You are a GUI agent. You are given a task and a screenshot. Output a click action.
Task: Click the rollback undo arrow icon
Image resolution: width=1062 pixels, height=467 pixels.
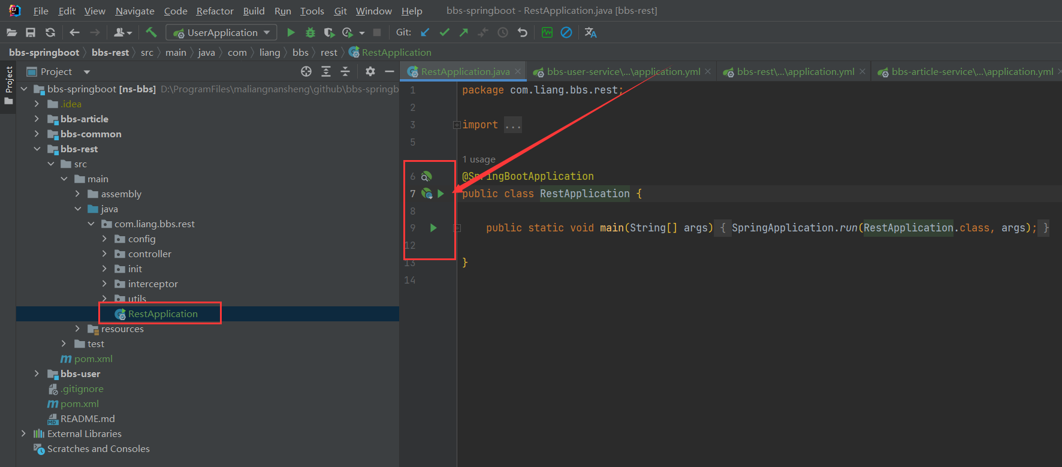(523, 32)
